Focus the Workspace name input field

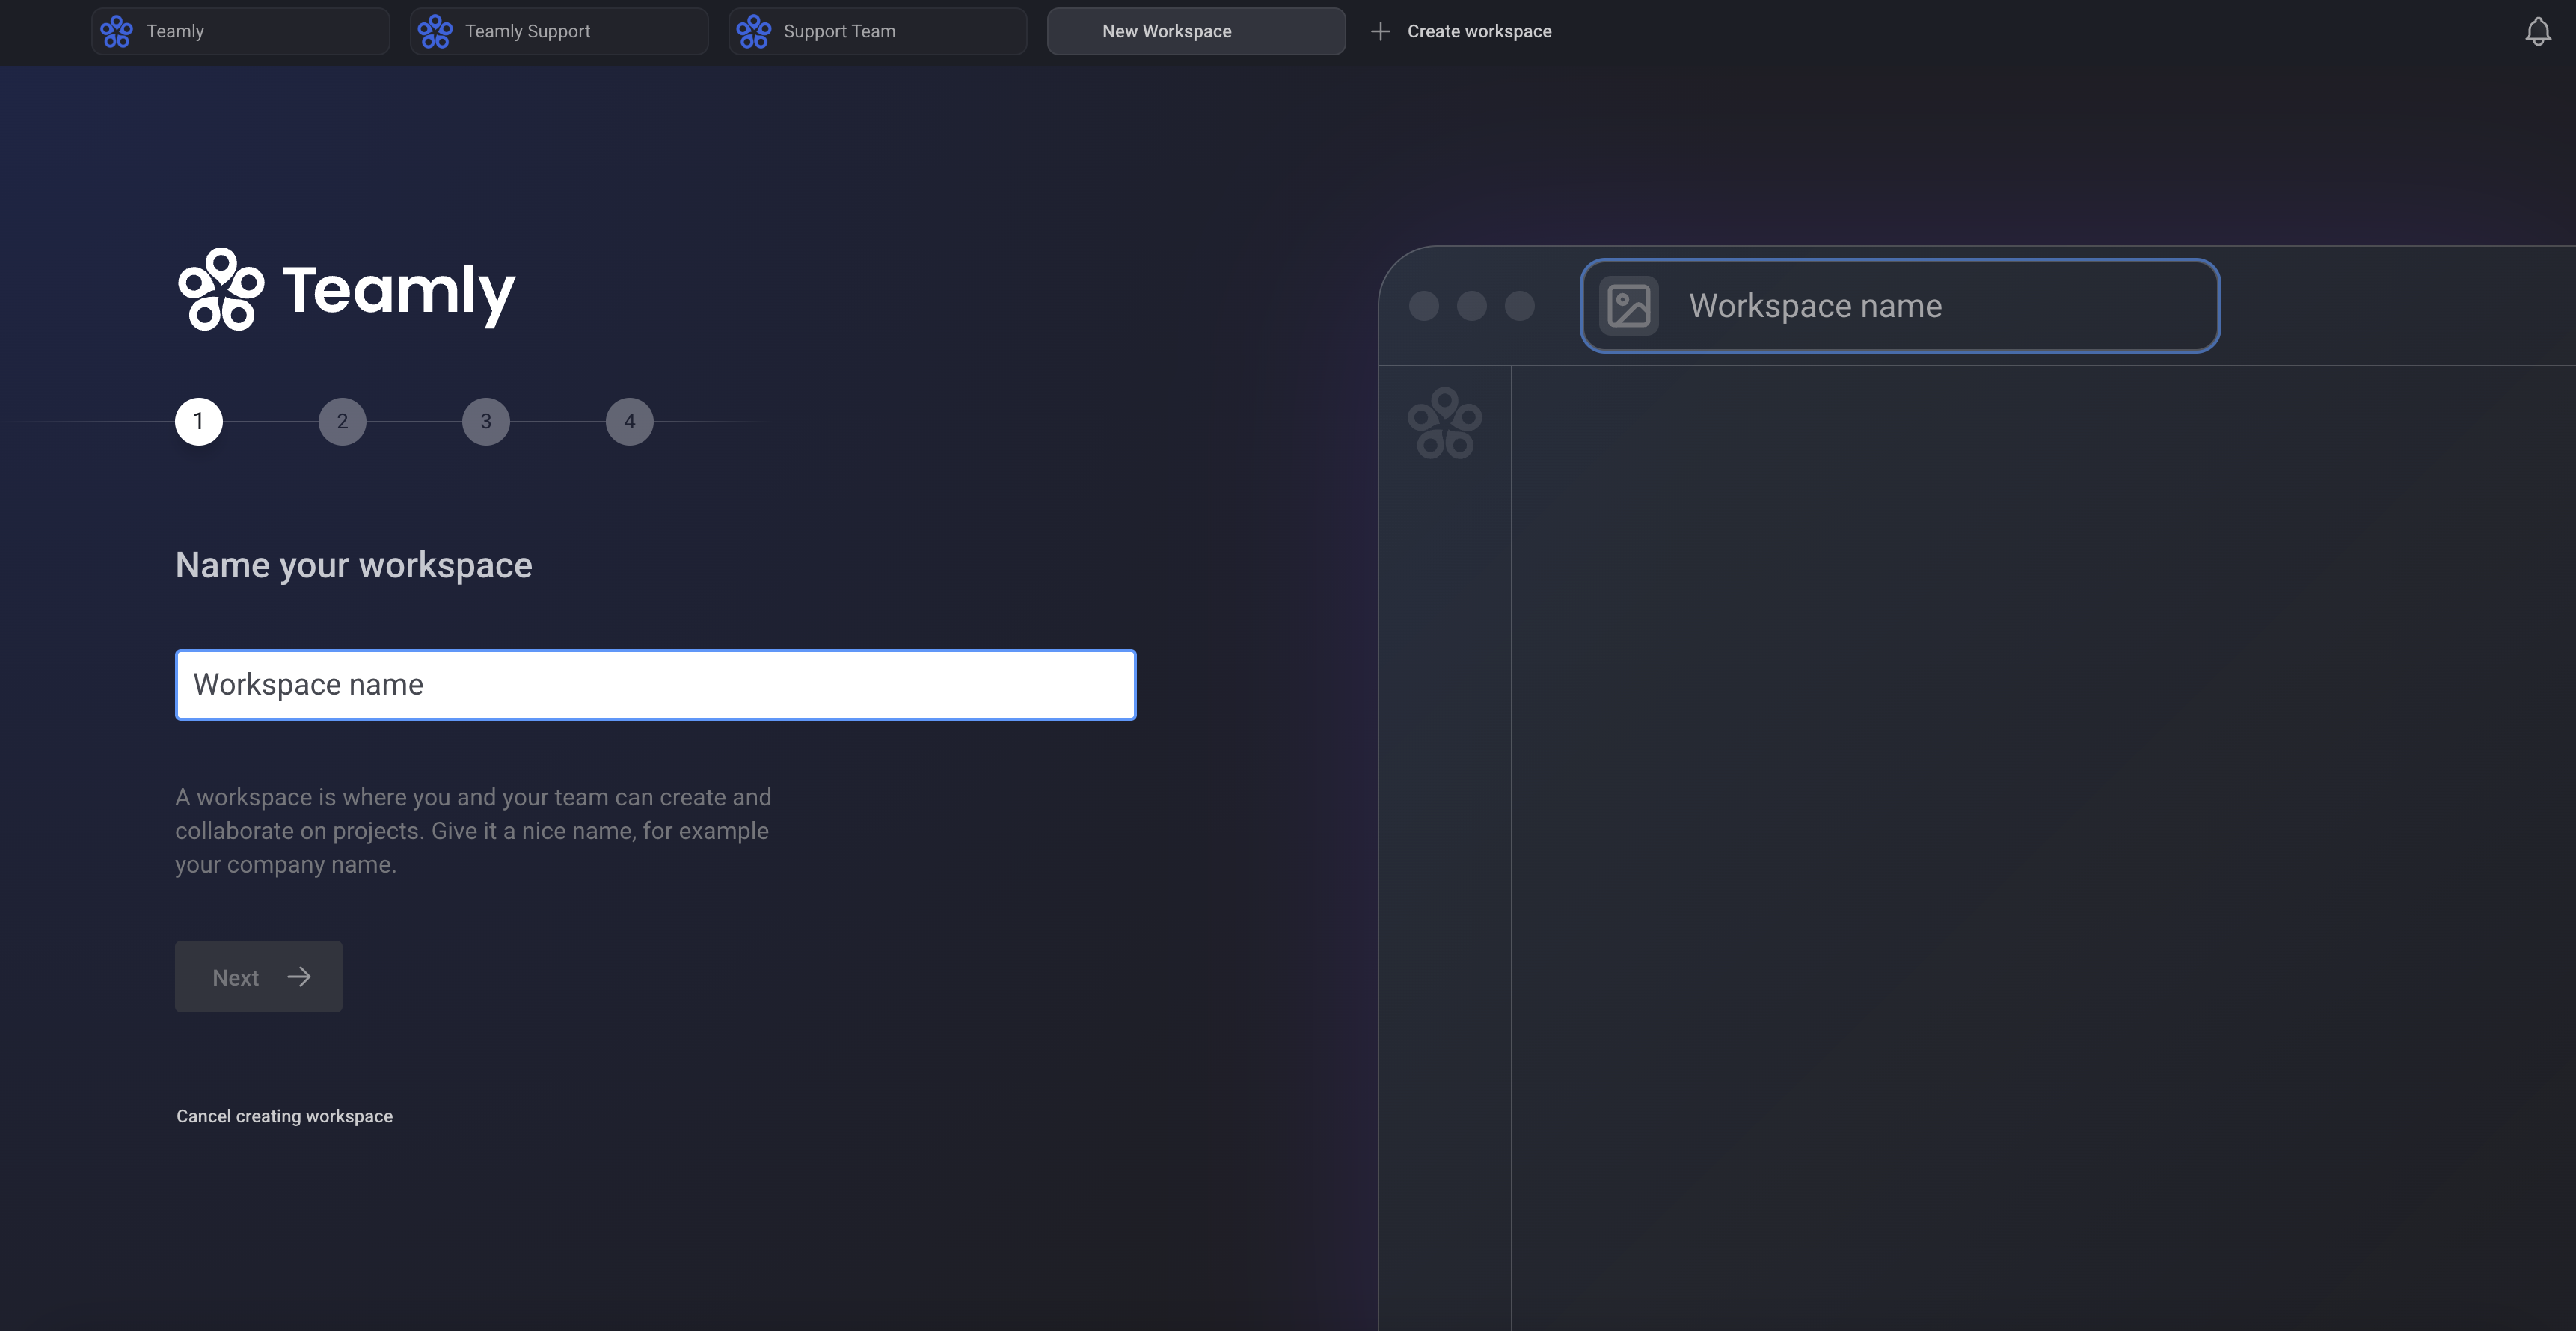[655, 685]
